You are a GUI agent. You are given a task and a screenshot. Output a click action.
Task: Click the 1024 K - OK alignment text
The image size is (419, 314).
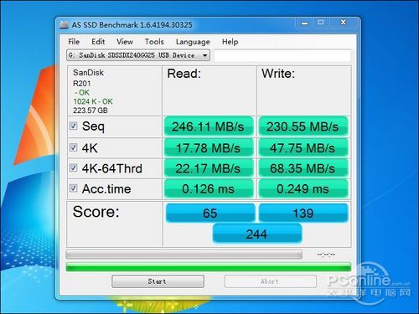click(93, 101)
